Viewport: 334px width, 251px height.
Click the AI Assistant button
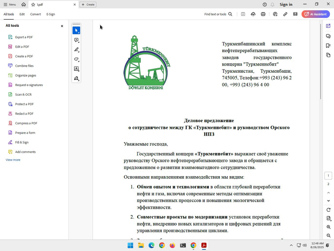[x=316, y=14]
